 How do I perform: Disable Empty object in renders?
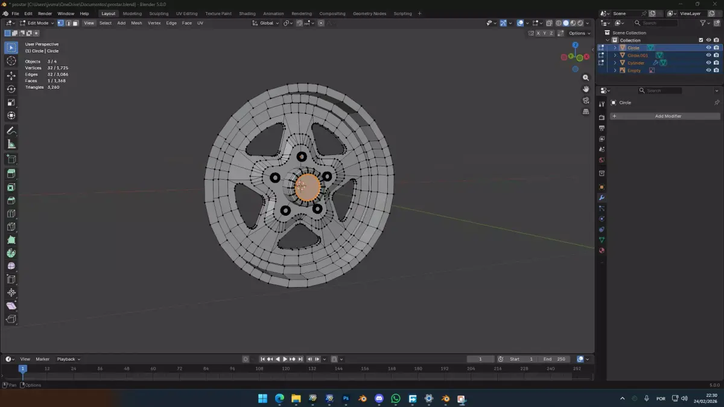point(716,71)
